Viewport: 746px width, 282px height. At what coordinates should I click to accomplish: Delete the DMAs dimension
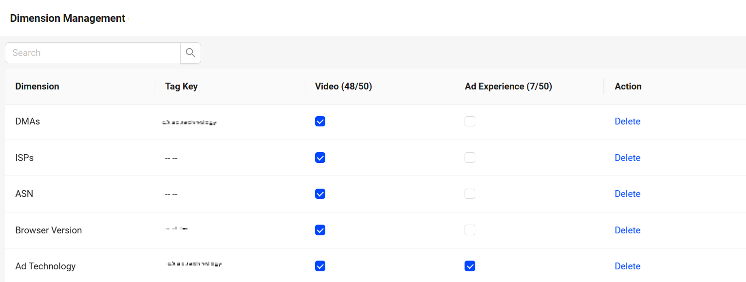627,122
